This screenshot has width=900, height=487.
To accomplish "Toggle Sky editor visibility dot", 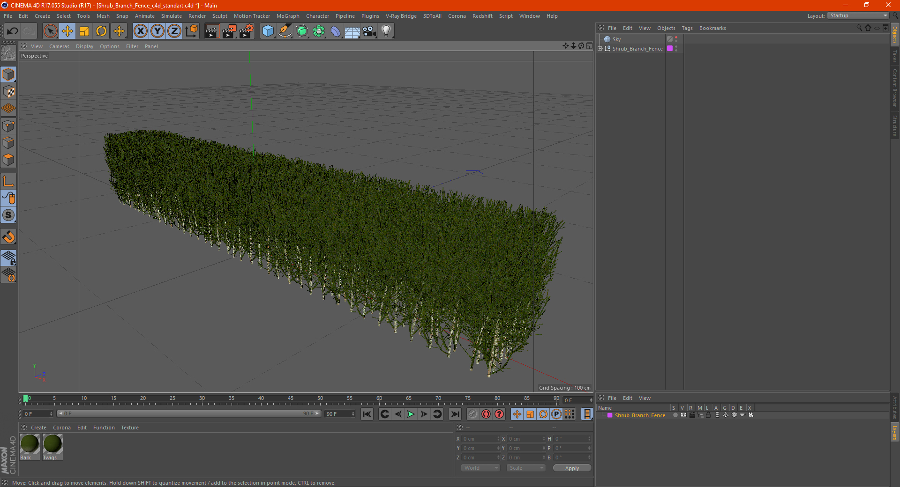I will pos(676,38).
